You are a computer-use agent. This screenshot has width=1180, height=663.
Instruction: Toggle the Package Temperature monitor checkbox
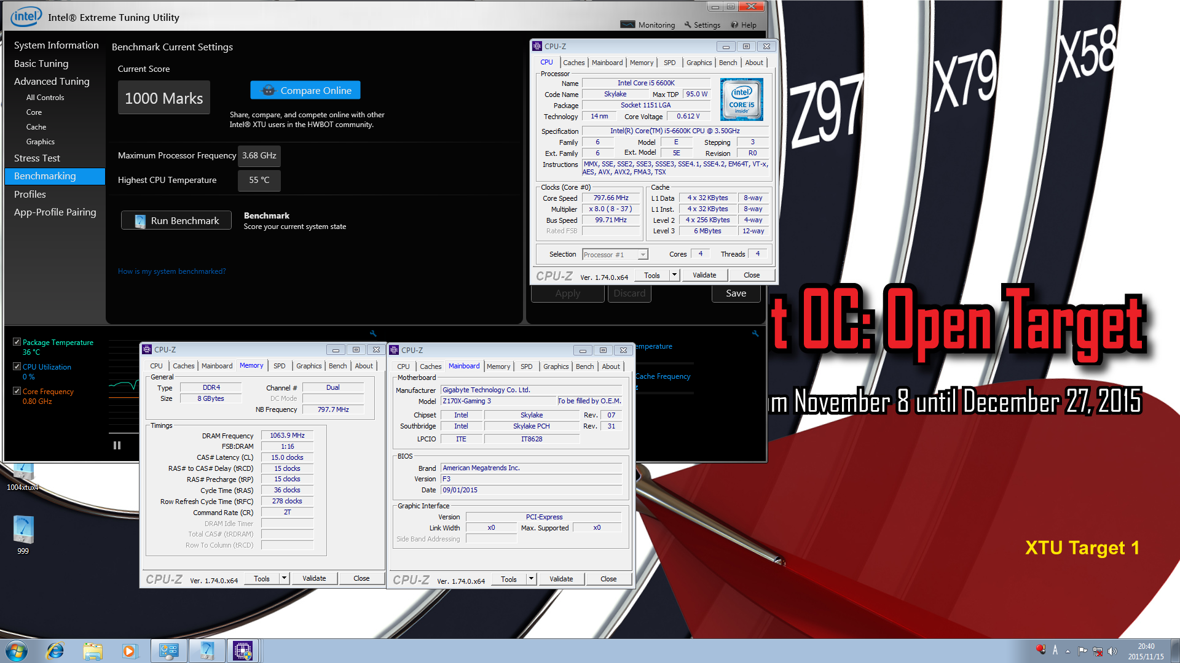click(17, 342)
